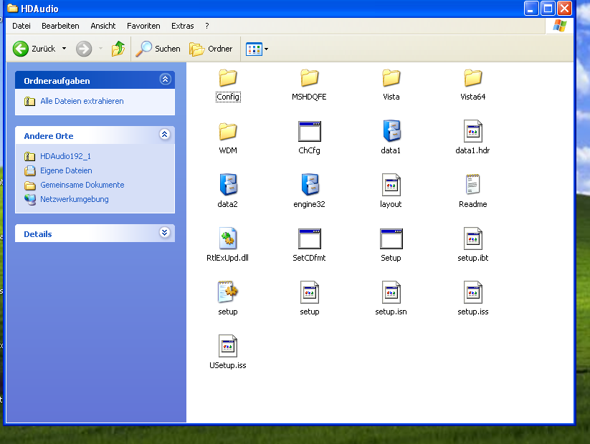Open the Bearbeiten menu
The height and width of the screenshot is (444, 590).
[61, 26]
